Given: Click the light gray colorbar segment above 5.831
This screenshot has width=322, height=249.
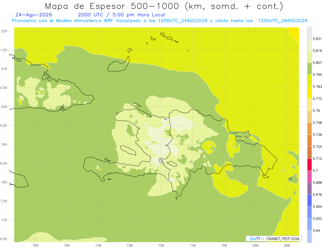Looking at the screenshot, I should (x=309, y=33).
